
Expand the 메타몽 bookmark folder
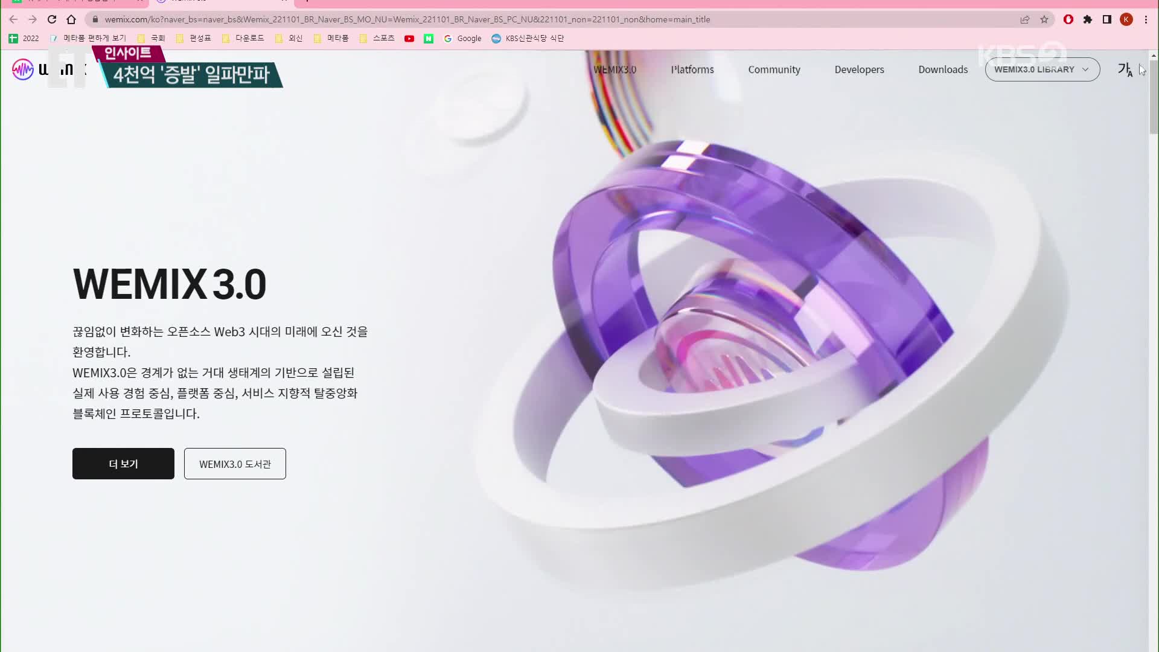[331, 38]
